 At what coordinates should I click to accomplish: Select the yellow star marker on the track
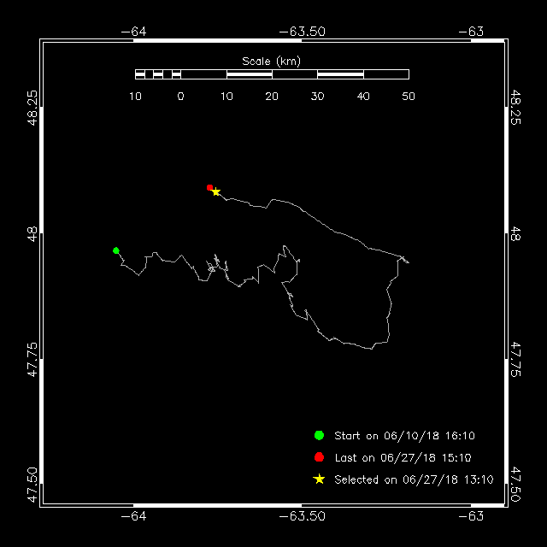pos(216,191)
